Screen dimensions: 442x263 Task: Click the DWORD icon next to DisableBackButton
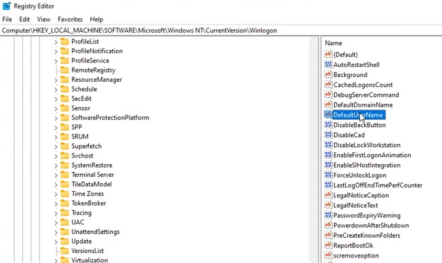pos(328,125)
